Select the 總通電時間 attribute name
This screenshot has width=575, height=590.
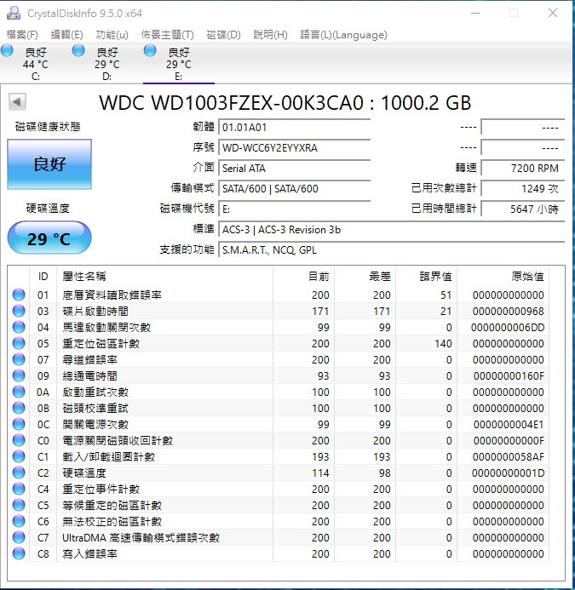pyautogui.click(x=89, y=375)
